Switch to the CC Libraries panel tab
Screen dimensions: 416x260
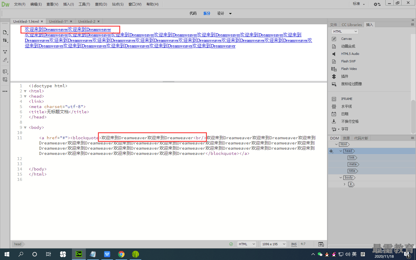pyautogui.click(x=352, y=25)
